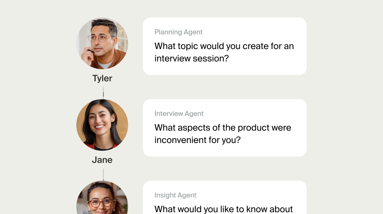Click the connector line below Jane's name
Viewport: 383px width, 214px height.
[103, 174]
